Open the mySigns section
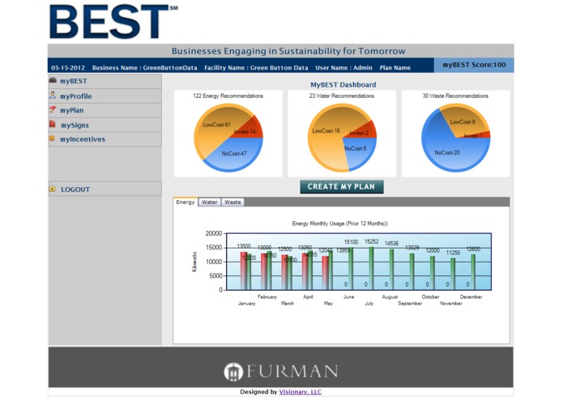This screenshot has width=563, height=400. [104, 125]
